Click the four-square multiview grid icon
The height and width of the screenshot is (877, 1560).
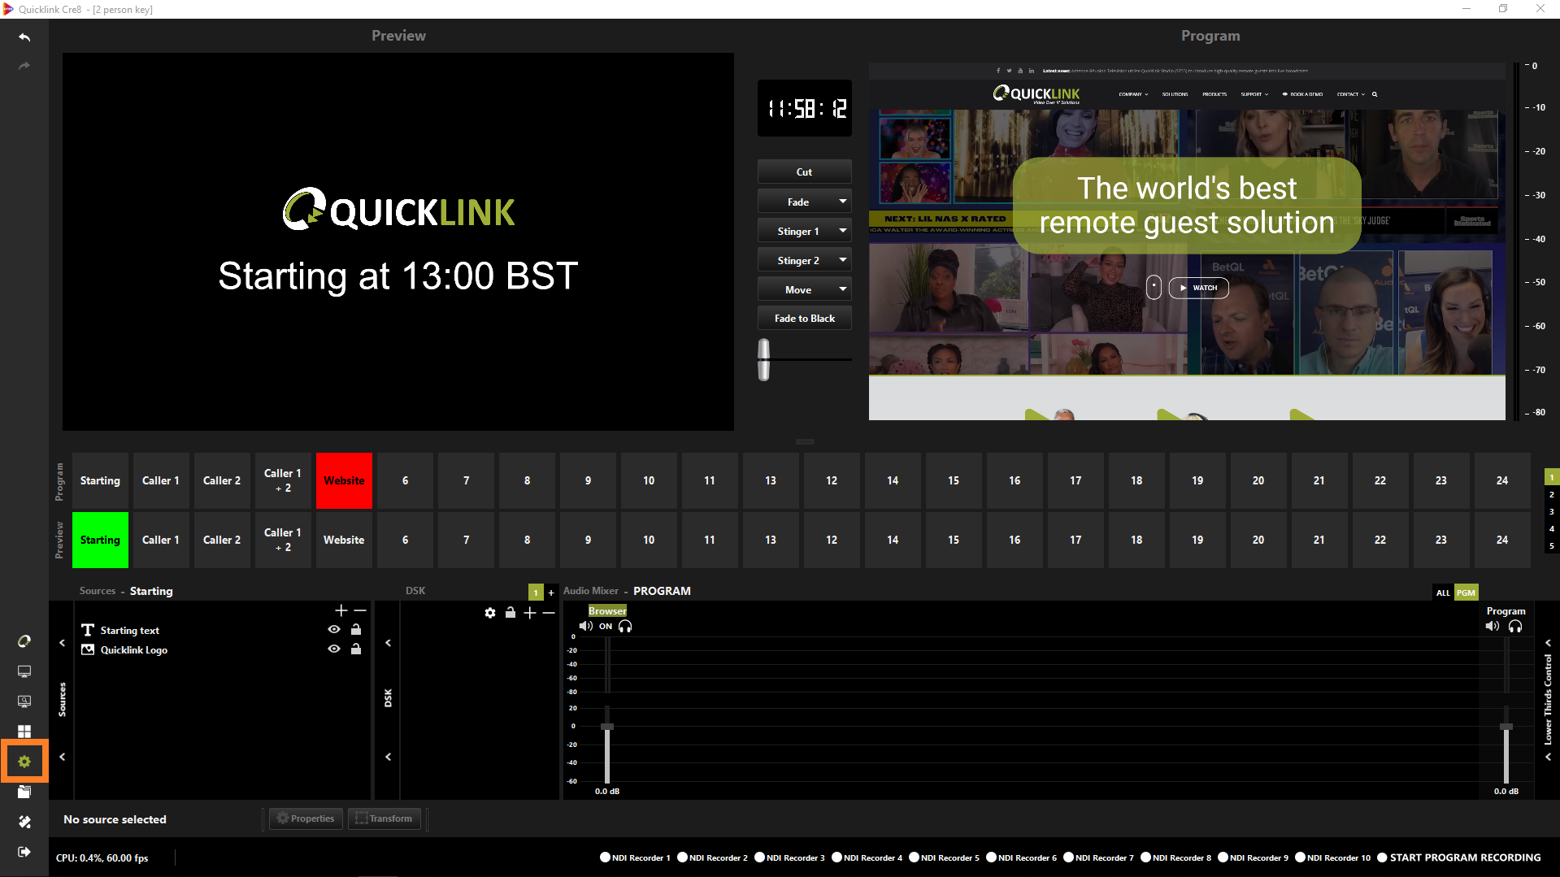point(24,732)
